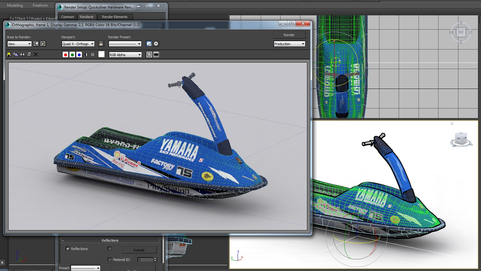Toggle the Lock to Viewport padlock
The height and width of the screenshot is (271, 481).
101,44
